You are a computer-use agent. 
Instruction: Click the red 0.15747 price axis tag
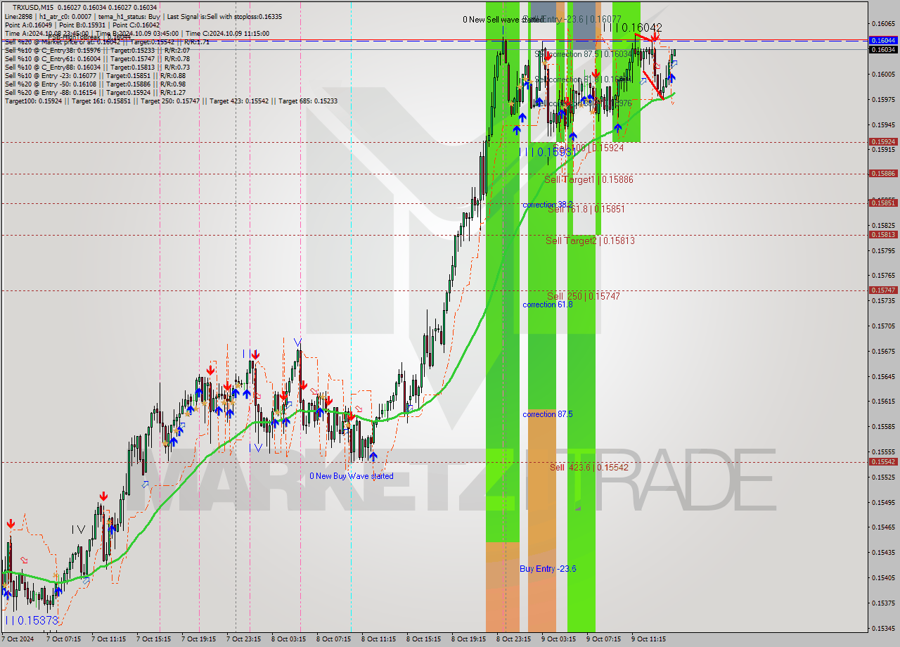click(883, 290)
